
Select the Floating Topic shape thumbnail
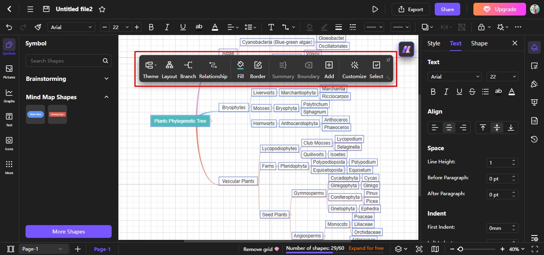coord(57,114)
